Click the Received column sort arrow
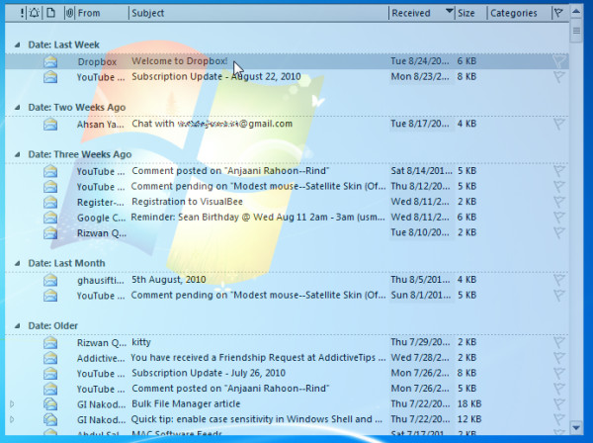593x443 pixels. click(449, 11)
